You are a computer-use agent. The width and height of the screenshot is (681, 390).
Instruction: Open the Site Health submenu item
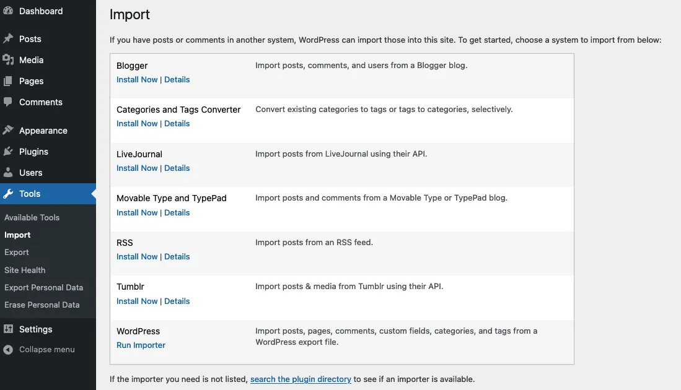click(x=25, y=270)
